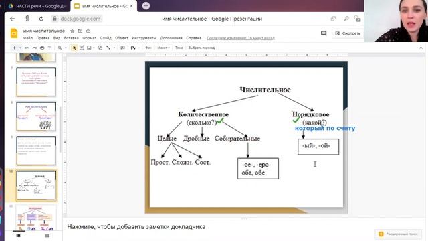Activate the paint format tool
The width and height of the screenshot is (428, 241).
coord(49,48)
